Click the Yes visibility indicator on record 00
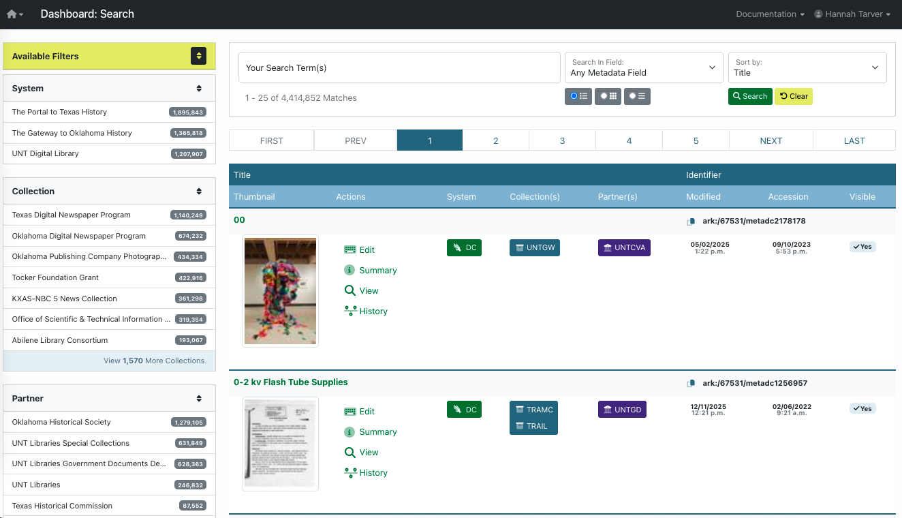 pos(862,247)
